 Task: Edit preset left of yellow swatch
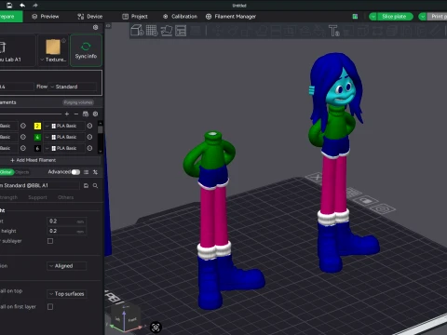tap(23, 126)
